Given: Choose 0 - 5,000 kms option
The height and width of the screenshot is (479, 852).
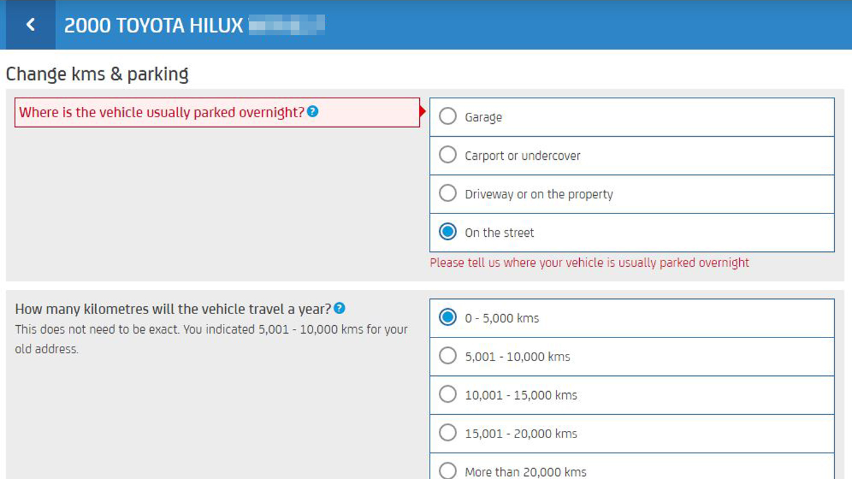Looking at the screenshot, I should click(x=632, y=318).
